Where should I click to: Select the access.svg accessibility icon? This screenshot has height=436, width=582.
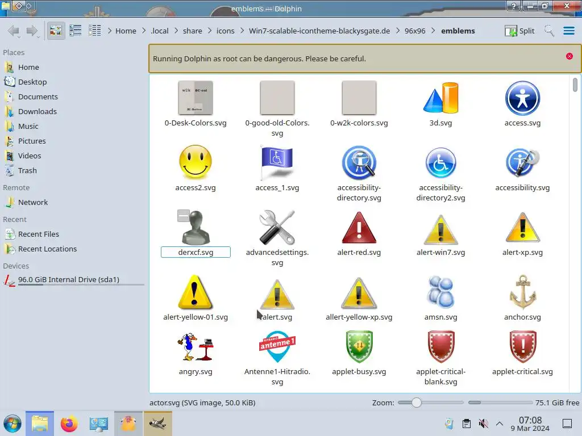point(522,98)
